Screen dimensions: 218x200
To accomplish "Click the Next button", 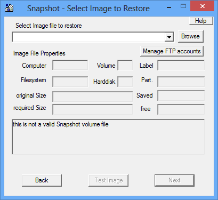I will click(x=174, y=180).
